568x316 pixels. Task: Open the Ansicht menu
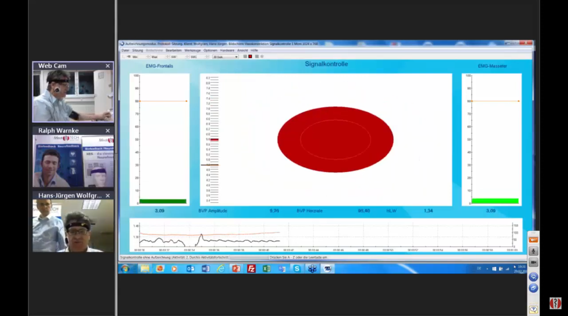[242, 50]
